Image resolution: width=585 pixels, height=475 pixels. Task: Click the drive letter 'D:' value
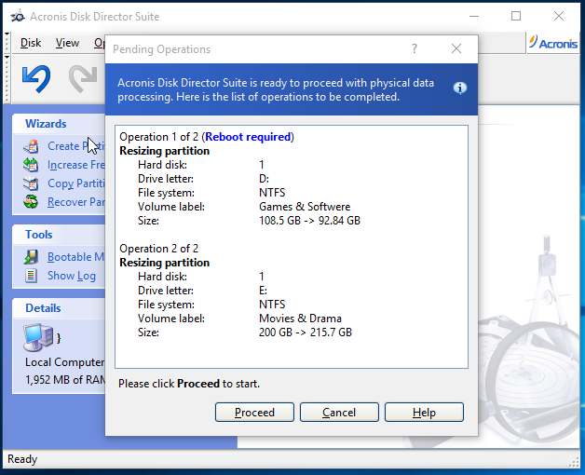265,179
